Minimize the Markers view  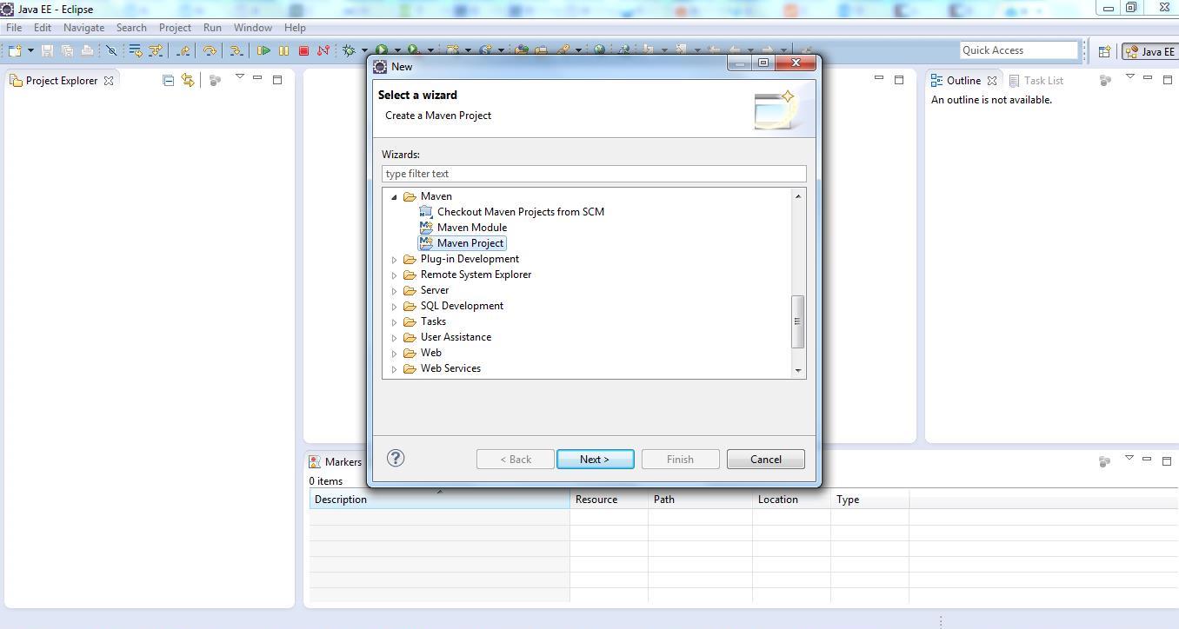pos(1147,459)
